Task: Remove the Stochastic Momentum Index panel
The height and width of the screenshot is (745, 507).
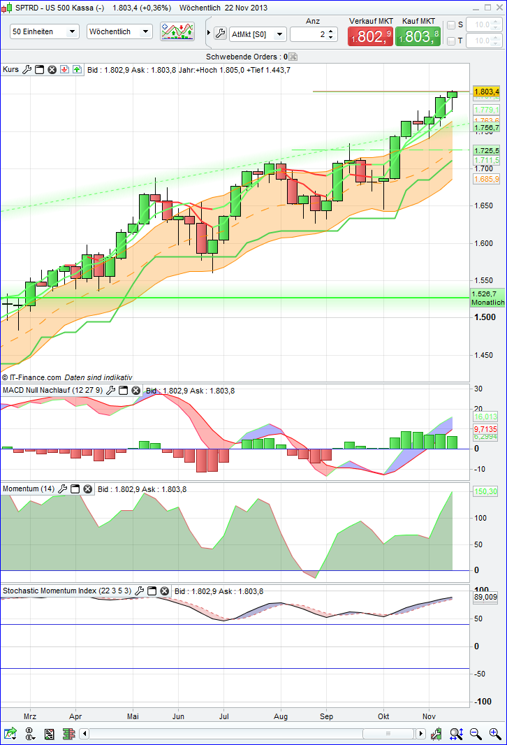Action: pyautogui.click(x=164, y=591)
